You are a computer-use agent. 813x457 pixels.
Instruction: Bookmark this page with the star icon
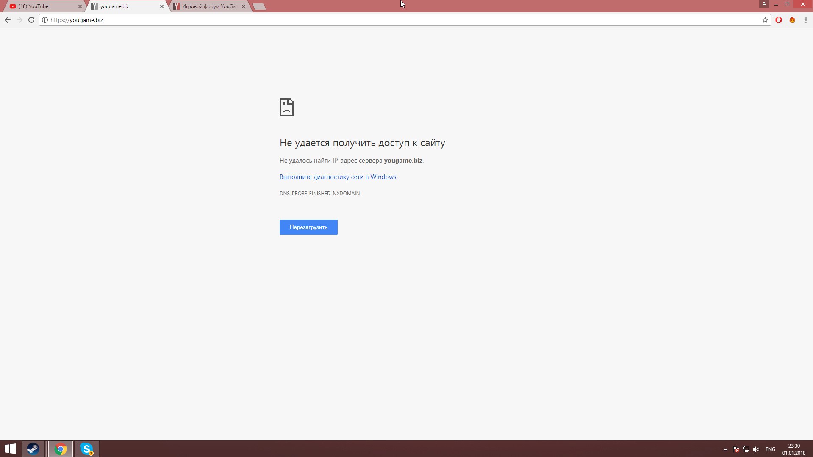coord(765,20)
